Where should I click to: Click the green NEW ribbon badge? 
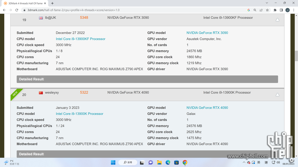coord(16,93)
